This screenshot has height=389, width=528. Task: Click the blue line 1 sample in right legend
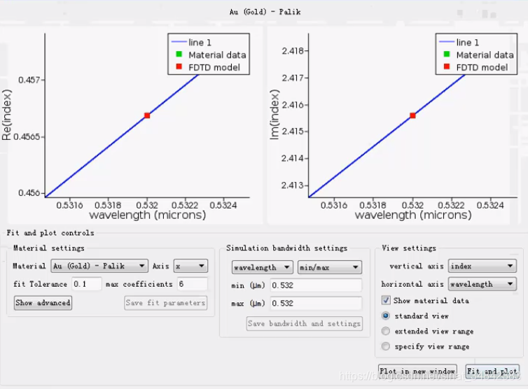tap(447, 42)
